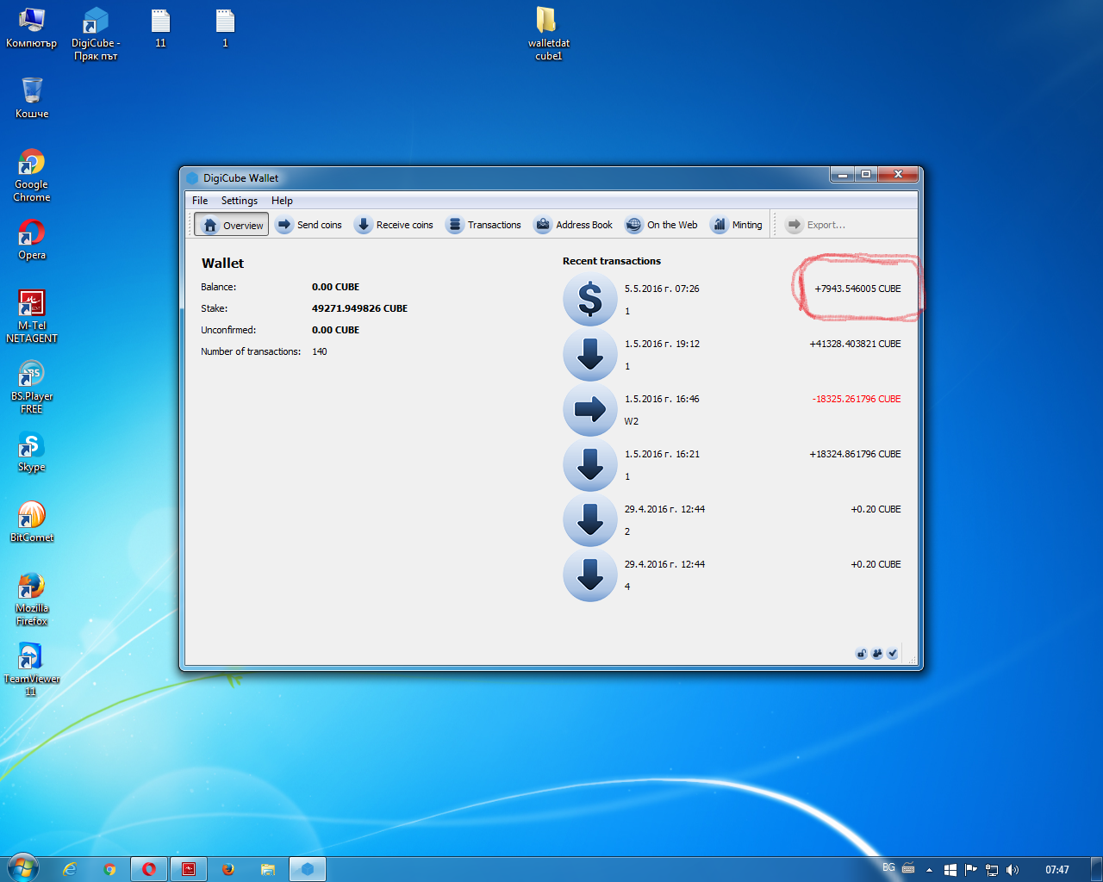
Task: Click the On the Web toolbar button
Action: (661, 225)
